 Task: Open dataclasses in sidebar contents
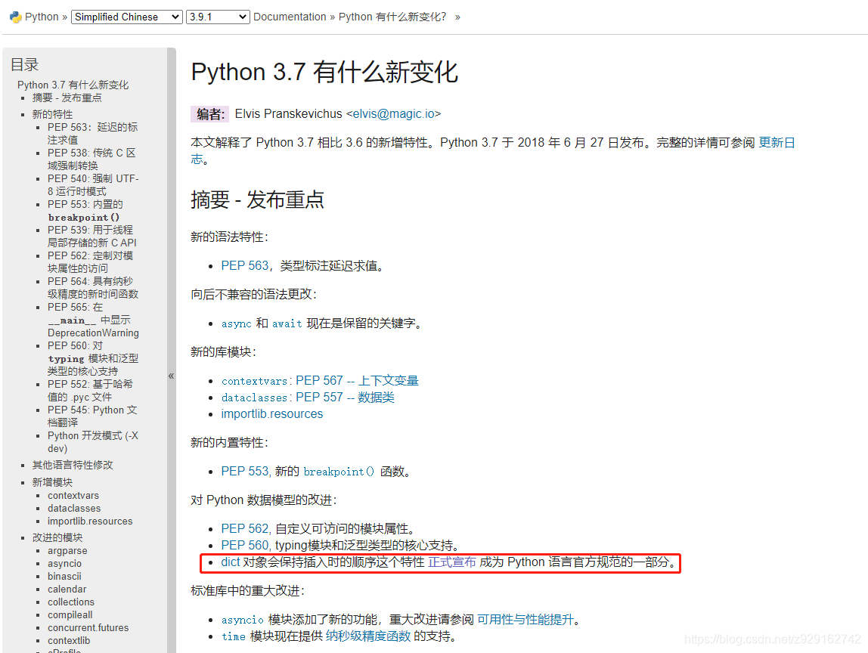[74, 508]
